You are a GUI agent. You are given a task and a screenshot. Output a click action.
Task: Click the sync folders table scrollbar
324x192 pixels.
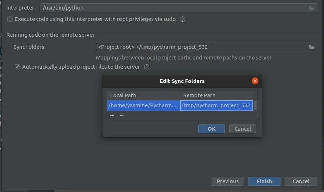(255, 105)
